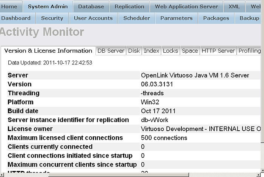Click Clients currently connected label
Viewport: 264px width, 177px height.
[x=50, y=146]
